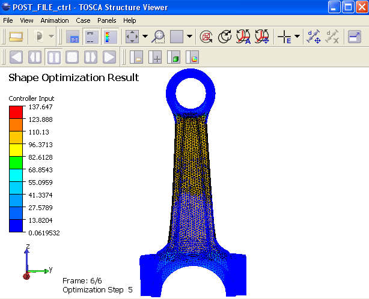Pause the animation playback
Image resolution: width=369 pixels, height=299 pixels.
53,58
